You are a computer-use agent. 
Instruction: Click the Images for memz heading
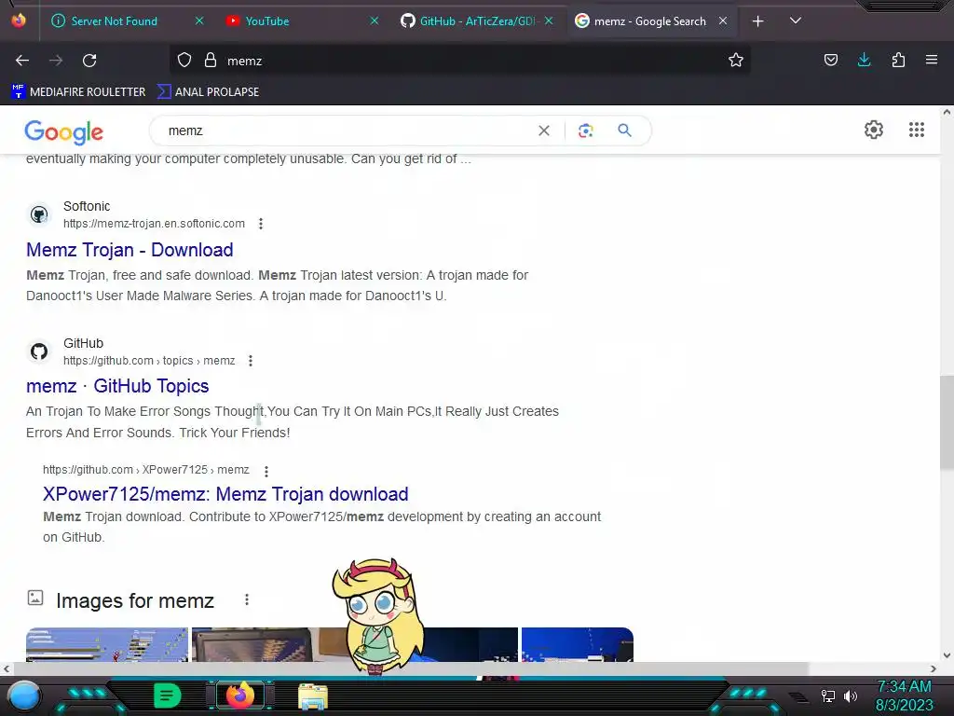[135, 601]
